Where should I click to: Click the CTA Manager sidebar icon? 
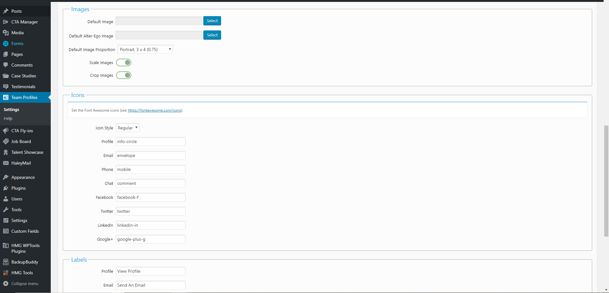(6, 22)
